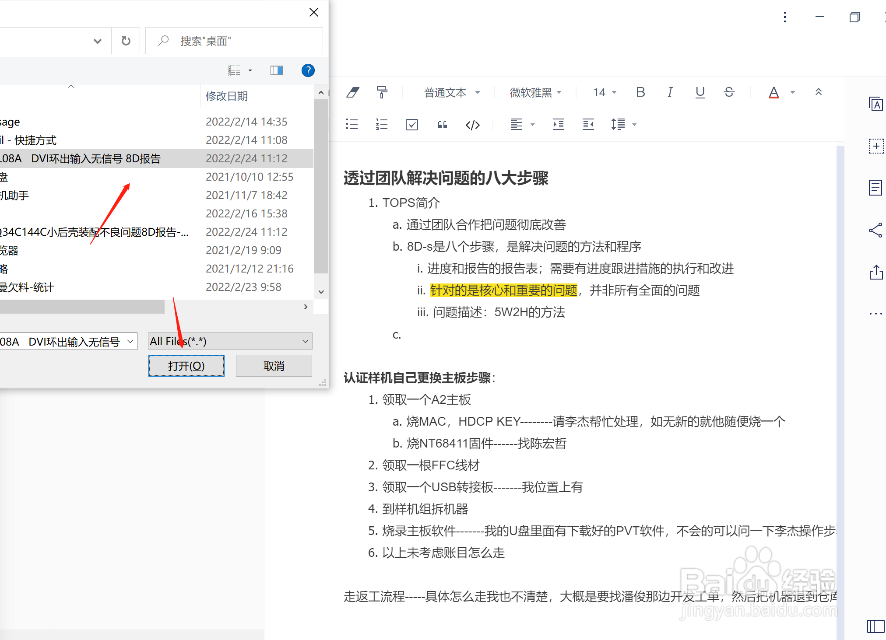Toggle the preview pane icon

277,70
